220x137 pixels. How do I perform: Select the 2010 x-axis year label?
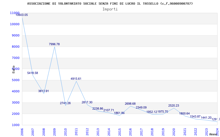(x=65, y=132)
